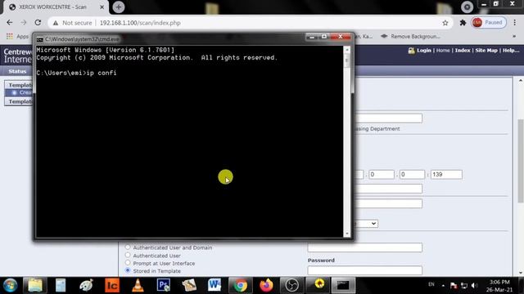This screenshot has width=524, height=294.
Task: Click the Site Map link
Action: tap(486, 51)
